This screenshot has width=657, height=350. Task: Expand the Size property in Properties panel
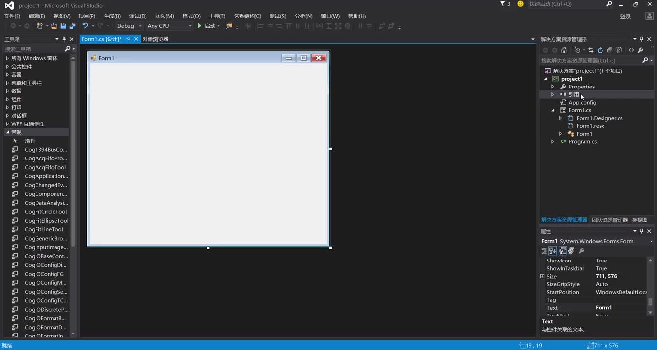542,276
